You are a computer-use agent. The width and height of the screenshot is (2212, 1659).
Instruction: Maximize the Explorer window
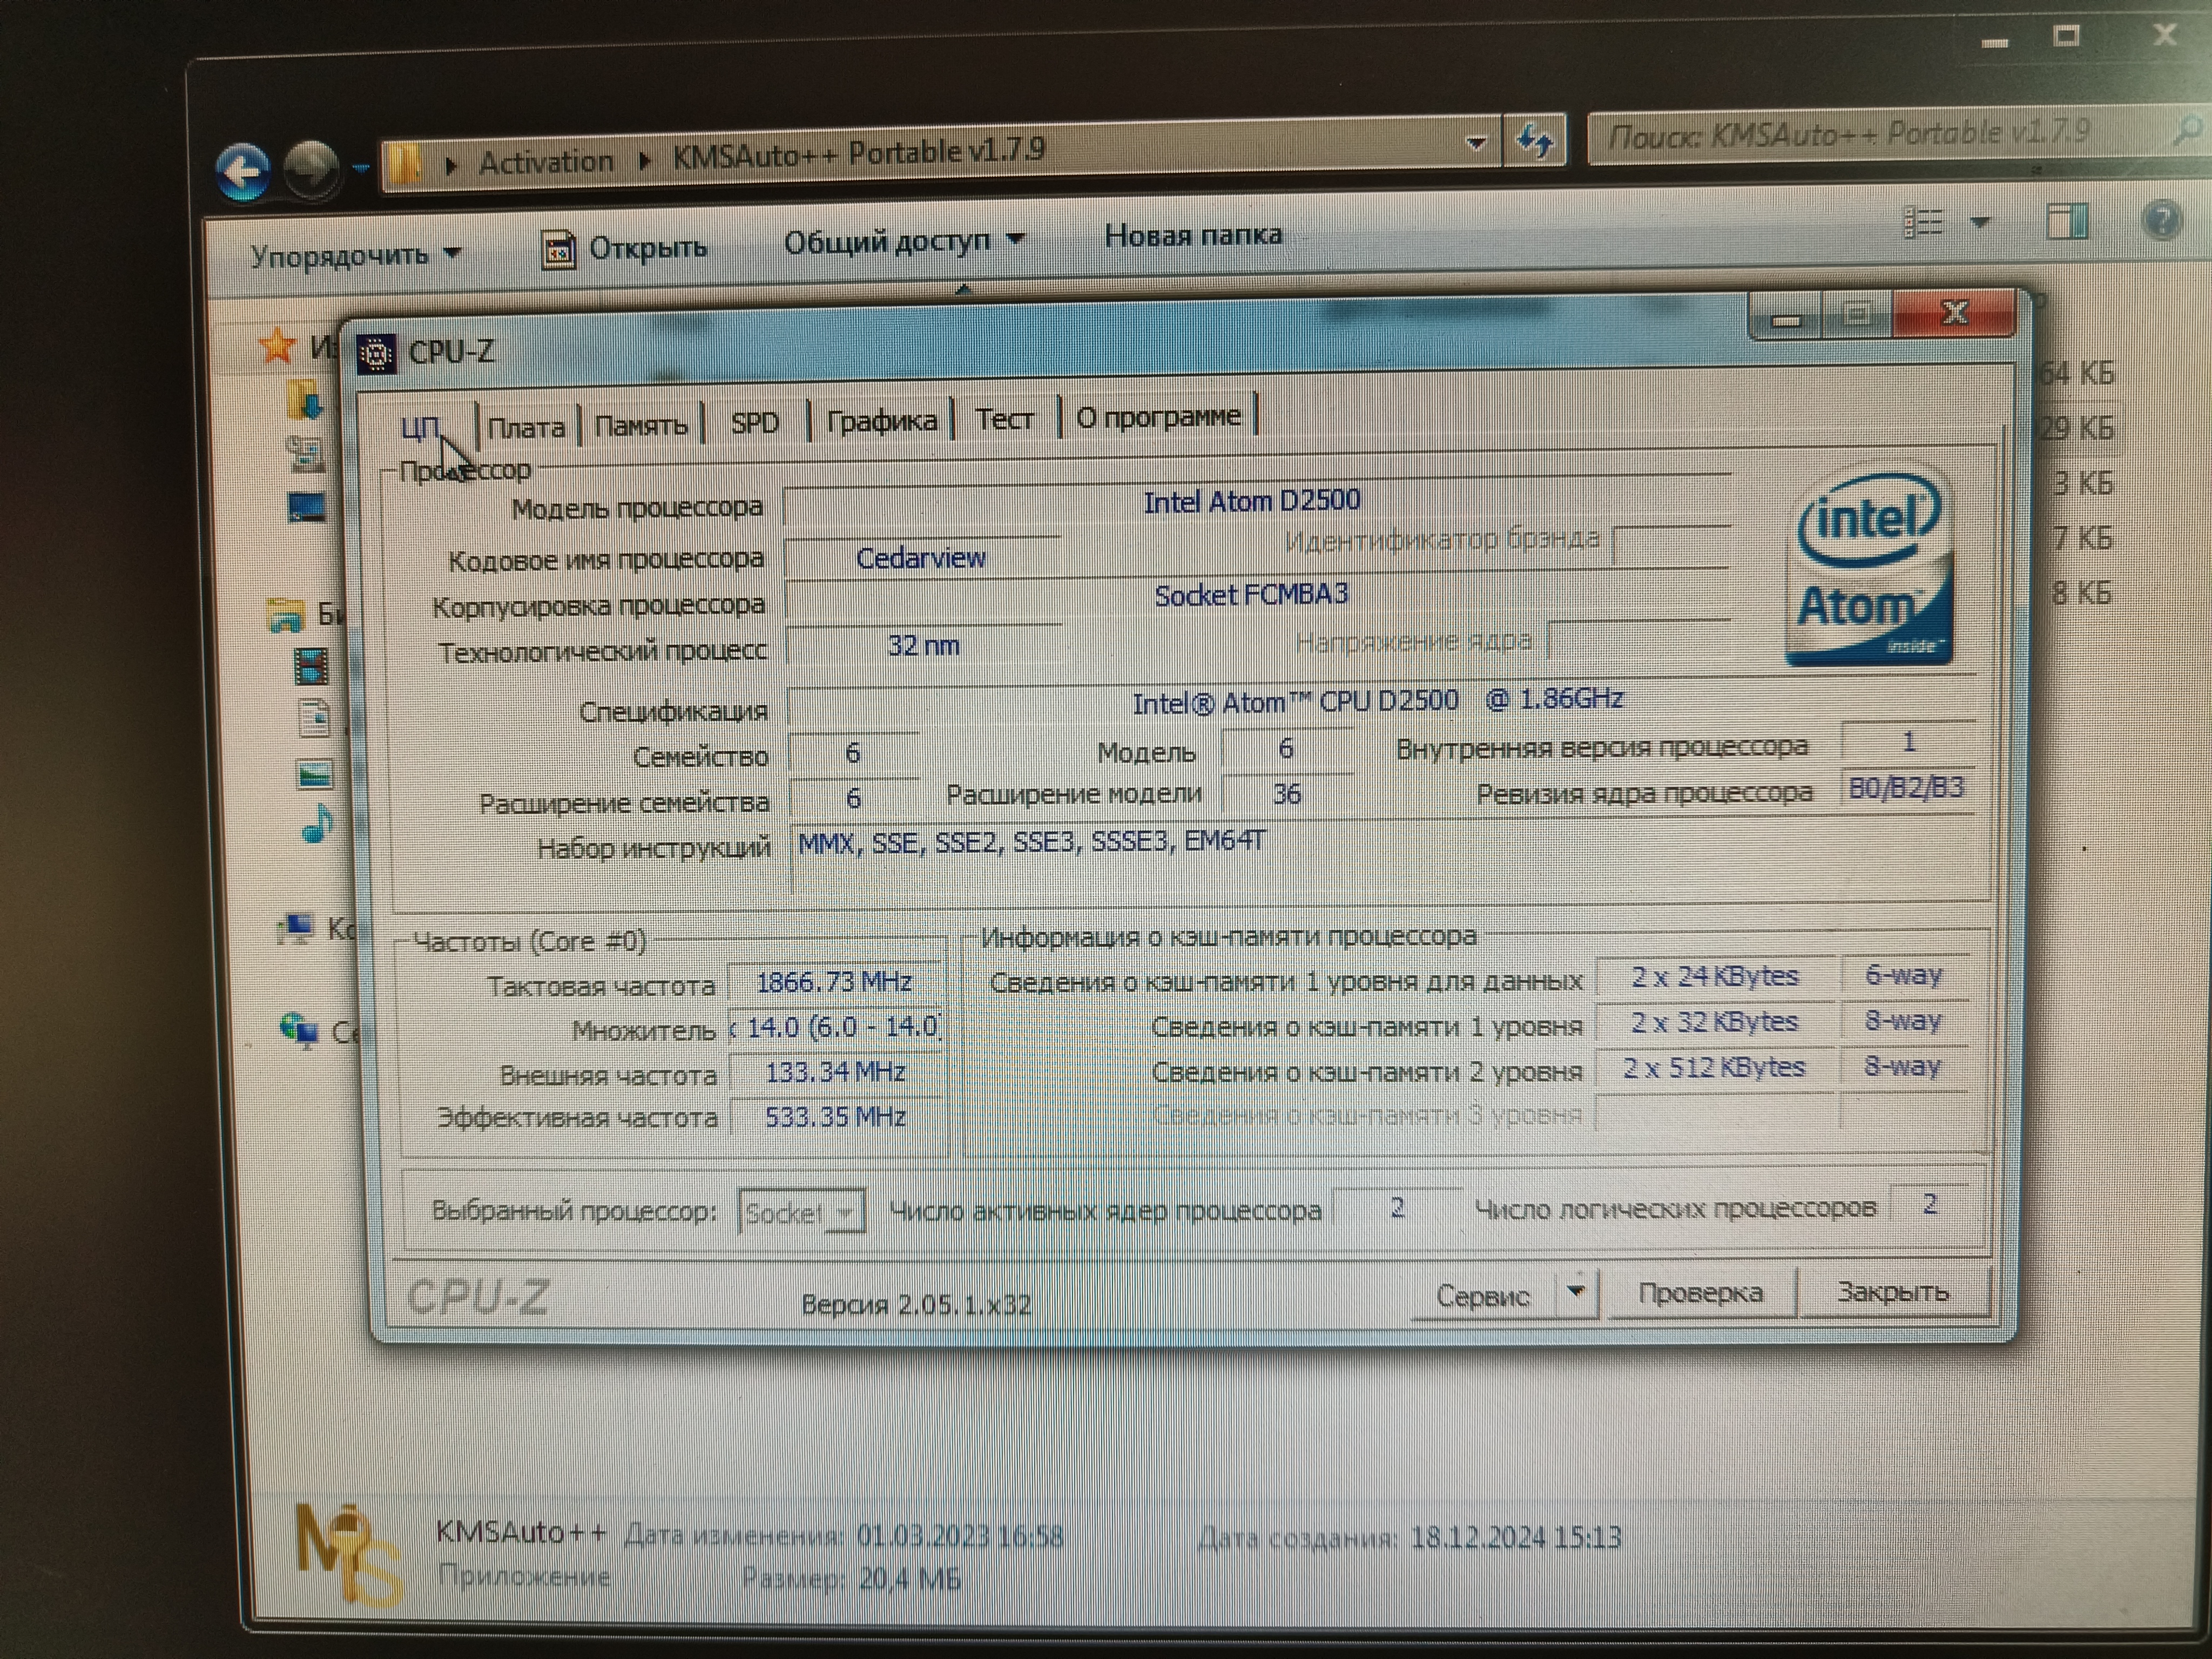(x=2066, y=37)
